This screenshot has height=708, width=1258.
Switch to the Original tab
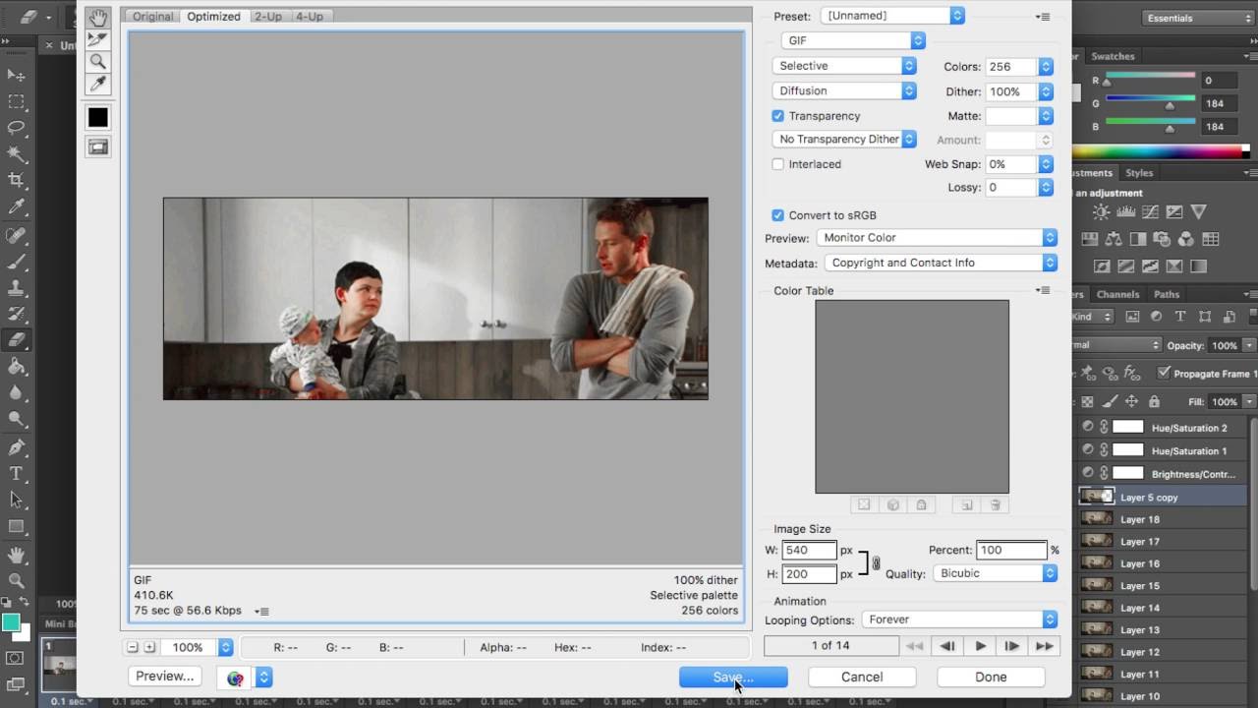(152, 17)
